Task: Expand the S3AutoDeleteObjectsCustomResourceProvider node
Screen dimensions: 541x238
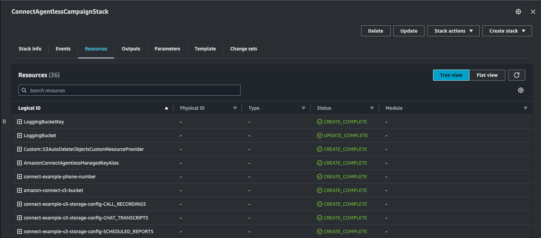Action: 20,149
